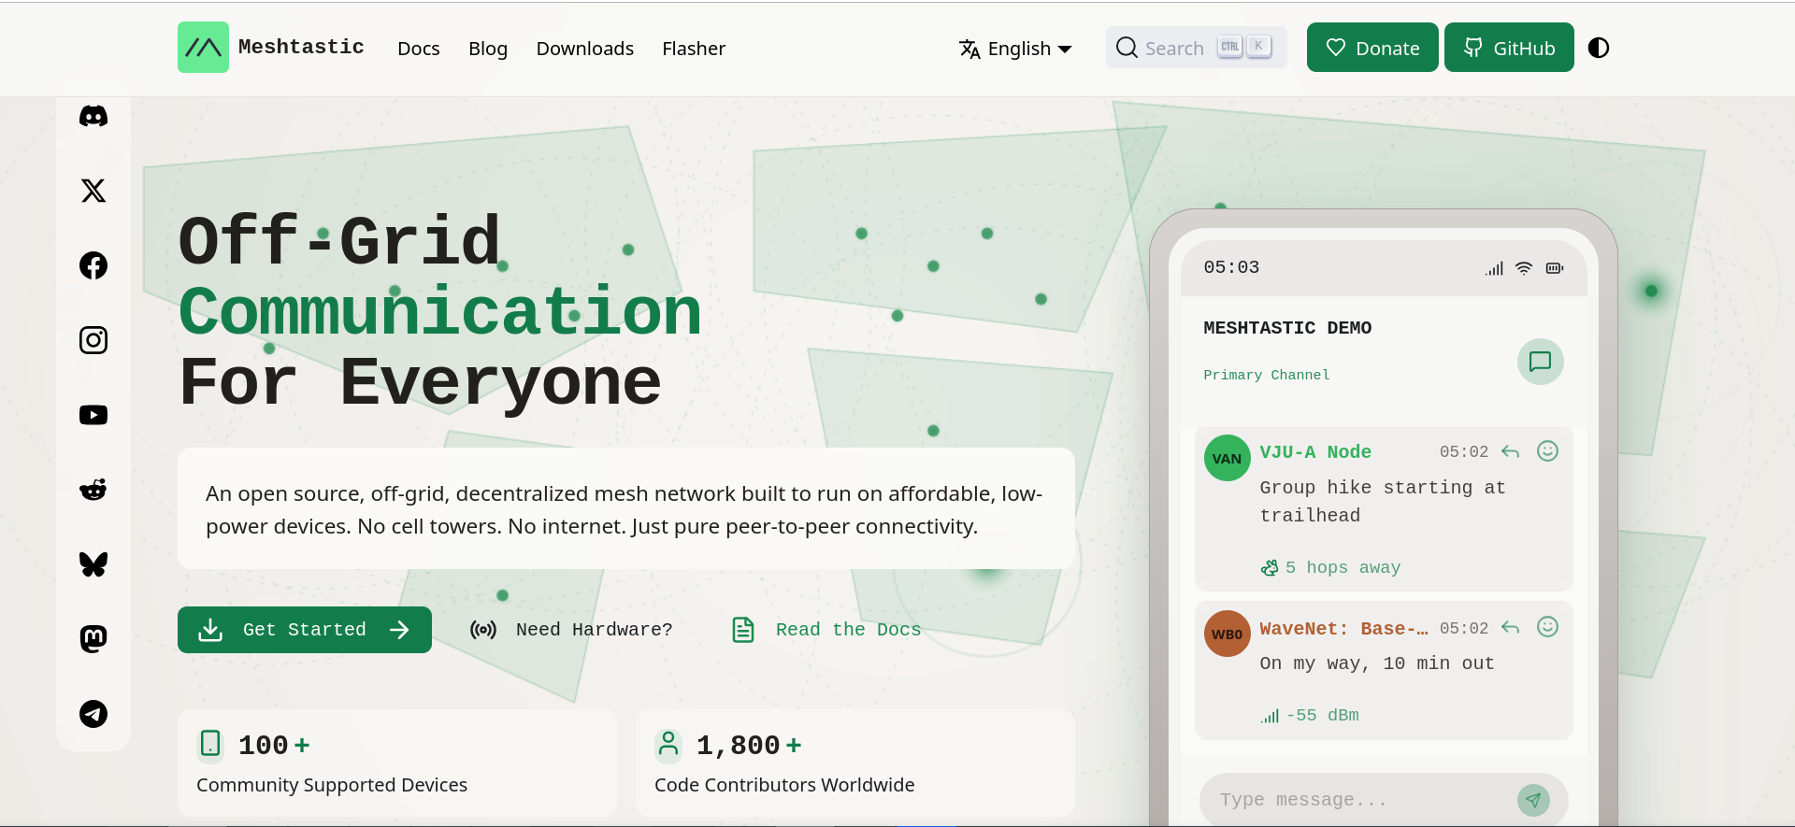This screenshot has width=1795, height=827.
Task: Open the YouTube social icon
Action: coord(93,415)
